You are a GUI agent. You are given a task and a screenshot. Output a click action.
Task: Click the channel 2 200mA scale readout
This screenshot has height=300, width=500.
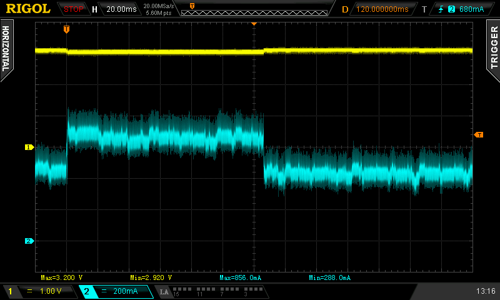[x=126, y=291]
